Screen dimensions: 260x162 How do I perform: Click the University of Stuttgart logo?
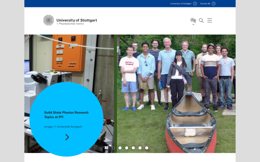(x=49, y=20)
